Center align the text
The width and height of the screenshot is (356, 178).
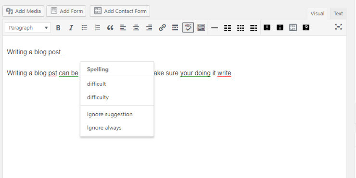coord(136,28)
